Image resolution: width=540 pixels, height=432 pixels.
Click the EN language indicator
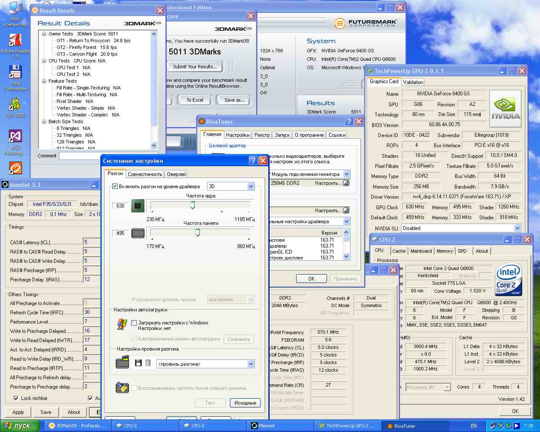[474, 426]
